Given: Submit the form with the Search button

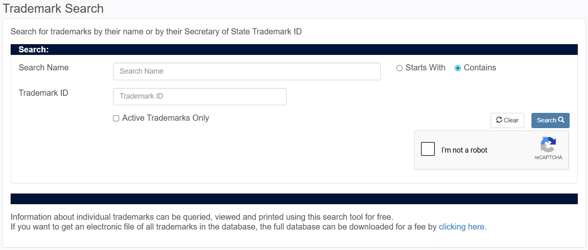Looking at the screenshot, I should (550, 120).
